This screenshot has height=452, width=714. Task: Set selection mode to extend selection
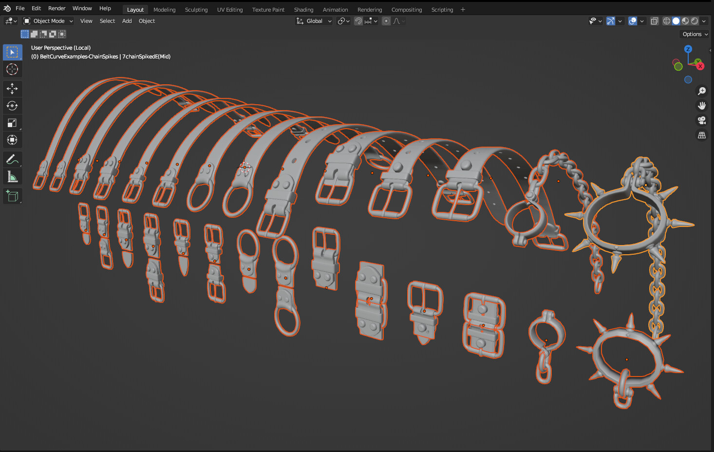34,34
